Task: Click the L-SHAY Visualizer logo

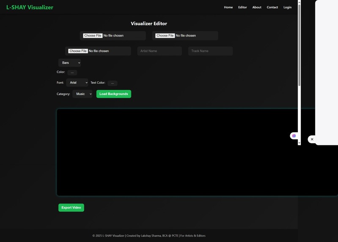Action: [x=30, y=7]
